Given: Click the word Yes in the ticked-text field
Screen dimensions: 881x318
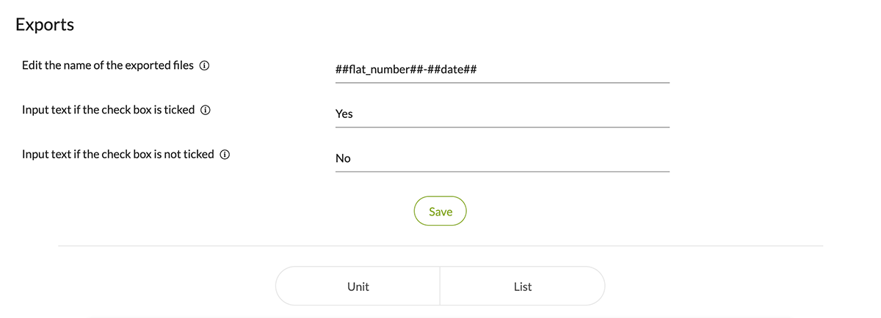Looking at the screenshot, I should [x=344, y=114].
